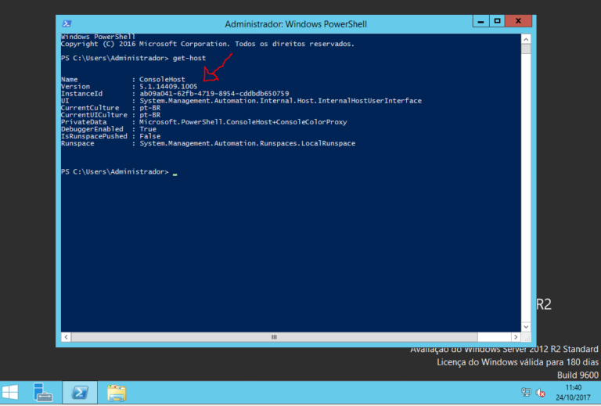The height and width of the screenshot is (406, 601).
Task: Launch File Explorer from the taskbar
Action: (x=116, y=393)
